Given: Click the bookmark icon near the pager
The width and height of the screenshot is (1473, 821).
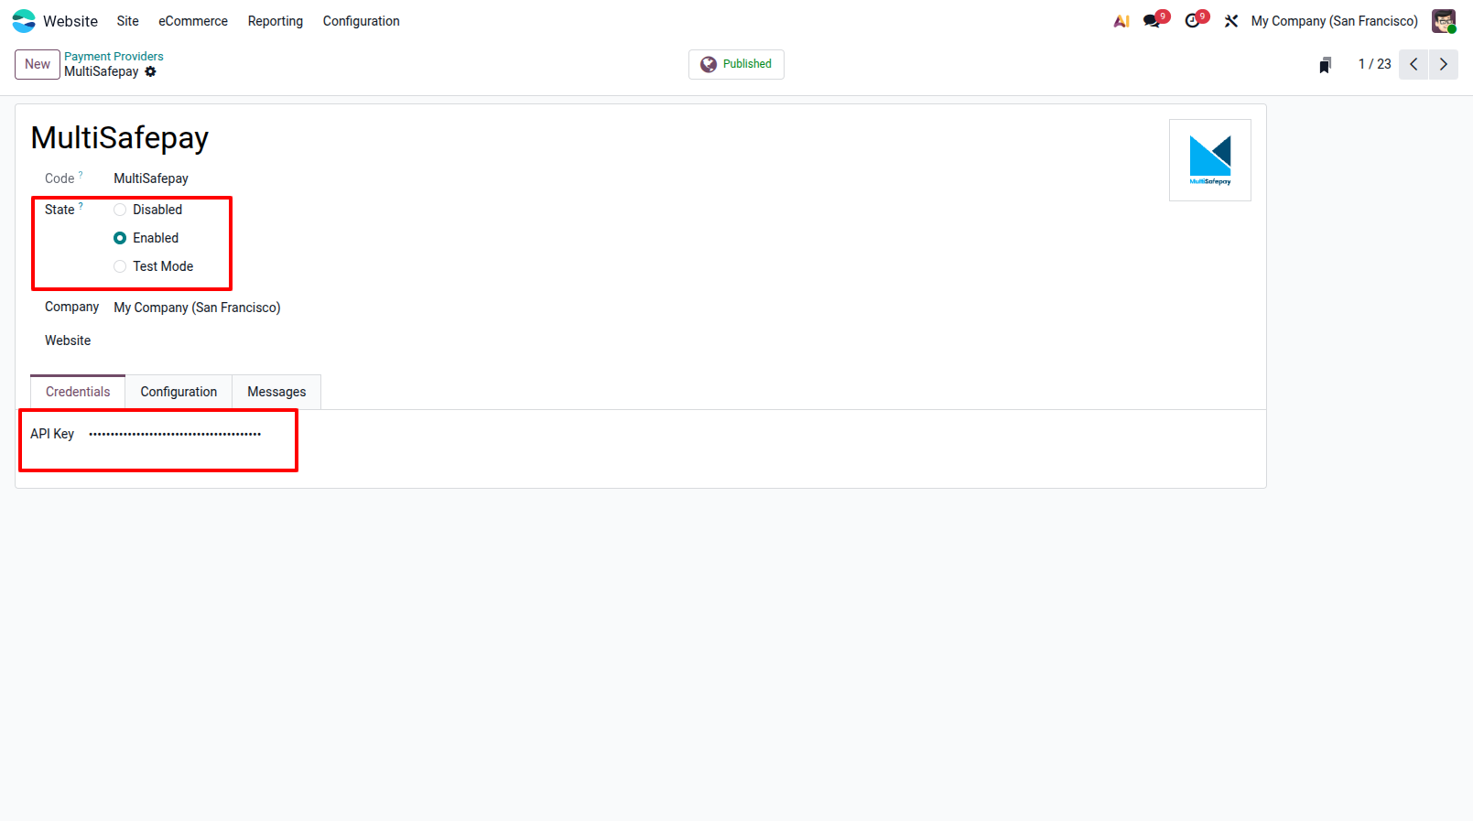Looking at the screenshot, I should click(1325, 65).
